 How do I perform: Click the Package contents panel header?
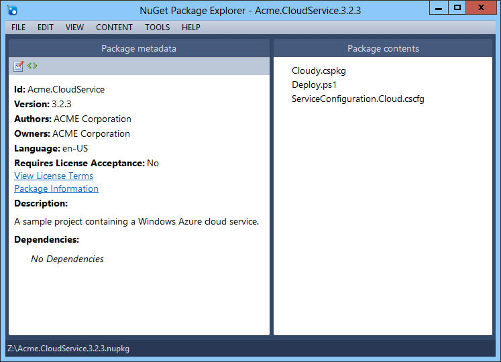383,48
